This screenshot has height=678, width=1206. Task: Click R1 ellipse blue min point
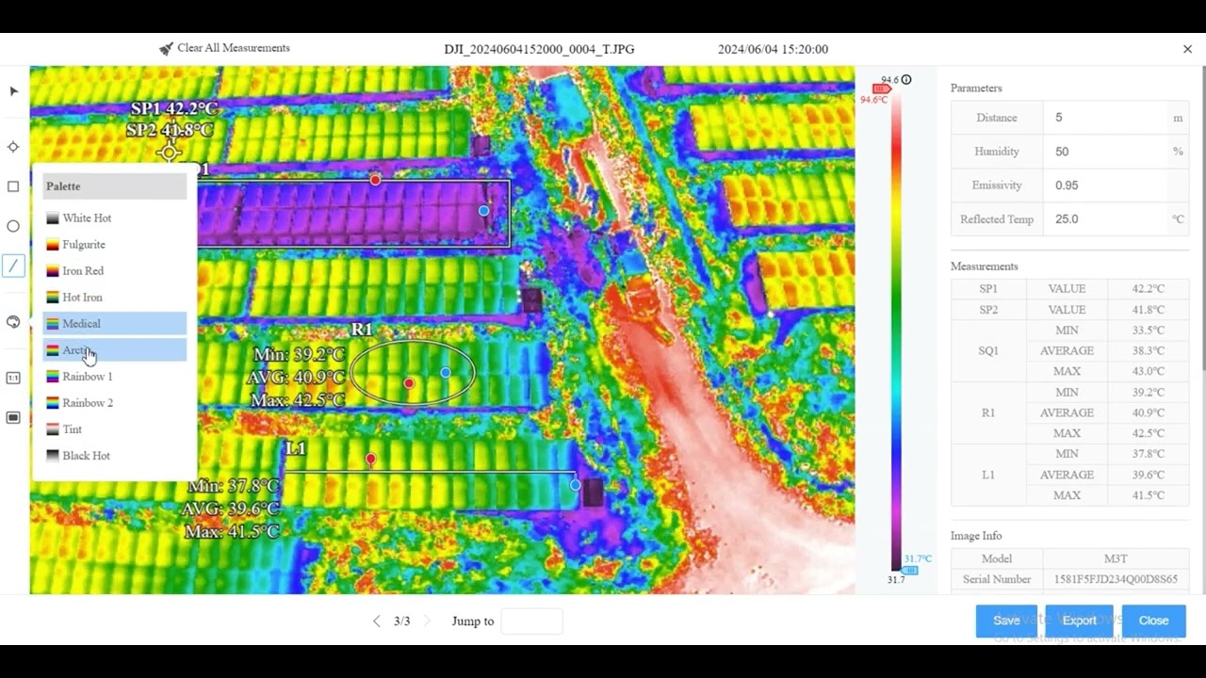coord(446,373)
